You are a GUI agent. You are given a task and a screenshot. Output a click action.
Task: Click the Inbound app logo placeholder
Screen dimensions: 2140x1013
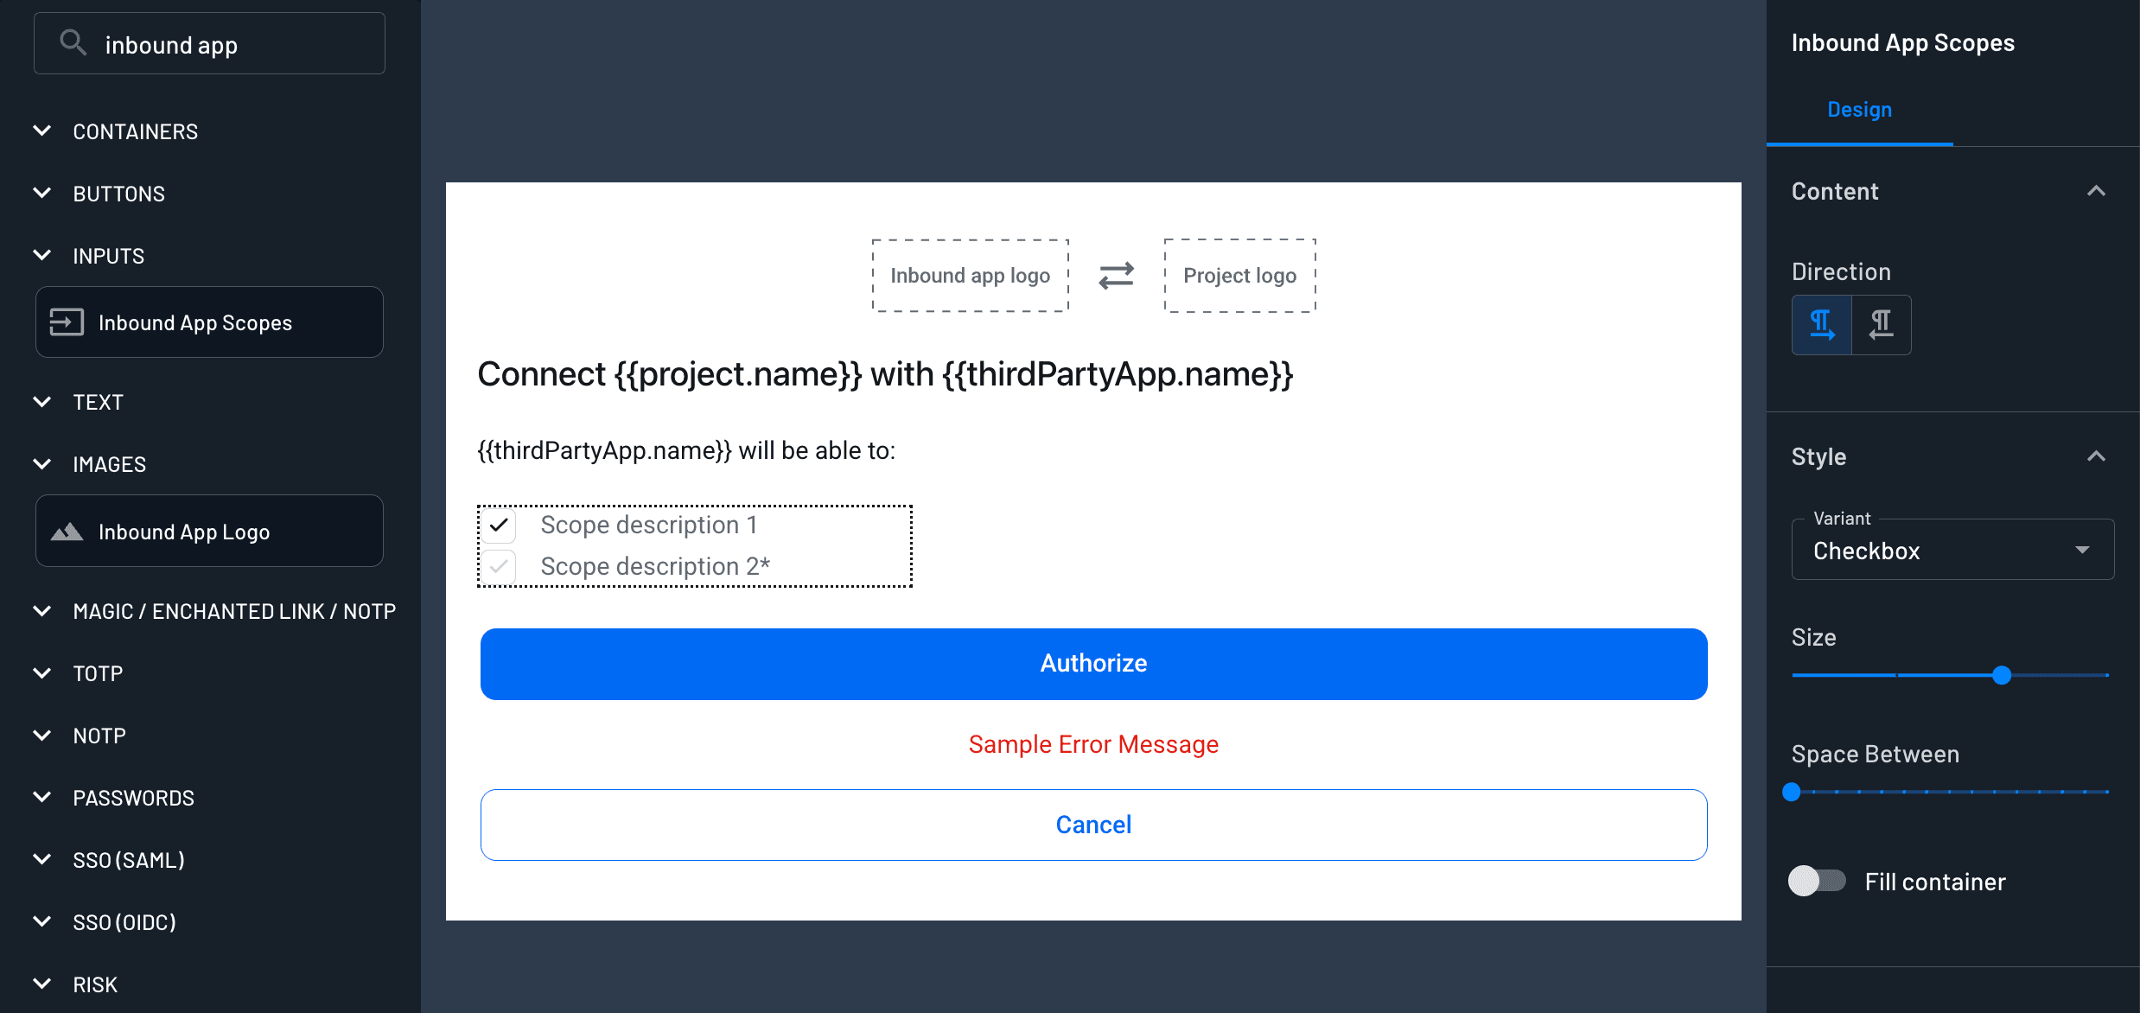(x=970, y=275)
